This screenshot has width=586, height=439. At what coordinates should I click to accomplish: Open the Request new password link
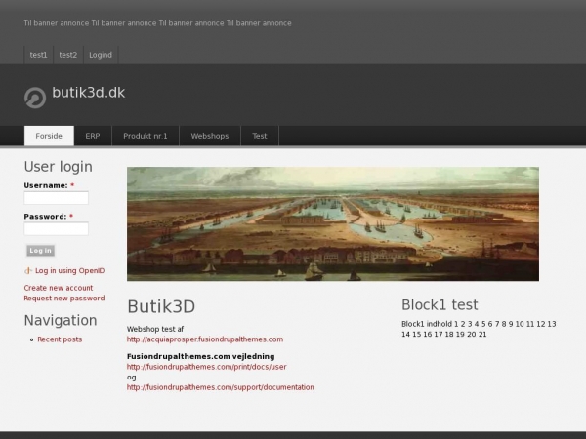64,299
